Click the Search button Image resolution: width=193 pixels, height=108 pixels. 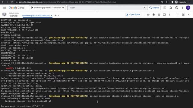tap(154, 7)
